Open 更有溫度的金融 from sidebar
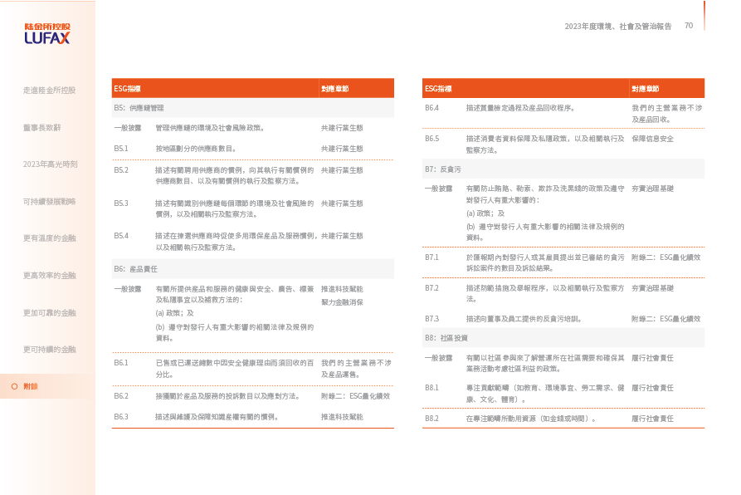The height and width of the screenshot is (495, 741). click(x=50, y=238)
